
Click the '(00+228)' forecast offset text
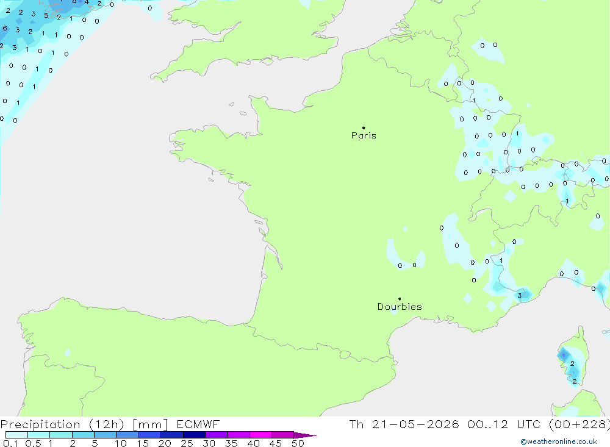[579, 424]
